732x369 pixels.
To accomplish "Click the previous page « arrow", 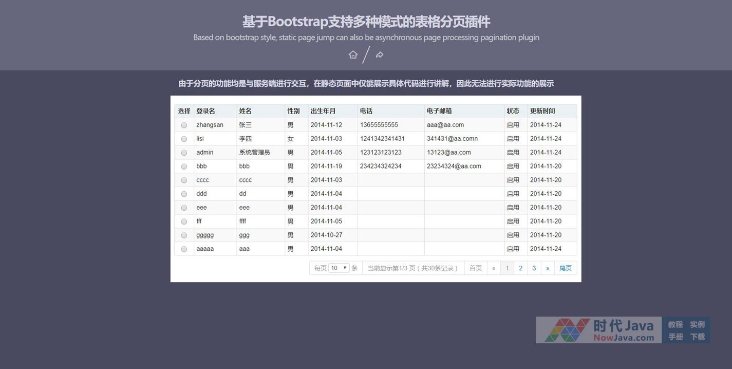I will pyautogui.click(x=494, y=268).
